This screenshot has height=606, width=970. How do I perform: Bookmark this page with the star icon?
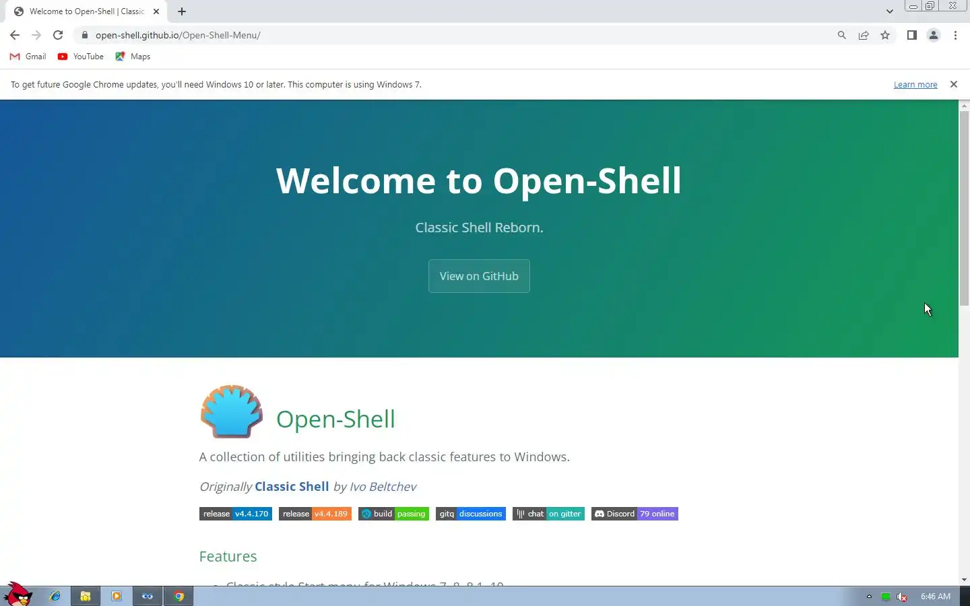point(885,35)
